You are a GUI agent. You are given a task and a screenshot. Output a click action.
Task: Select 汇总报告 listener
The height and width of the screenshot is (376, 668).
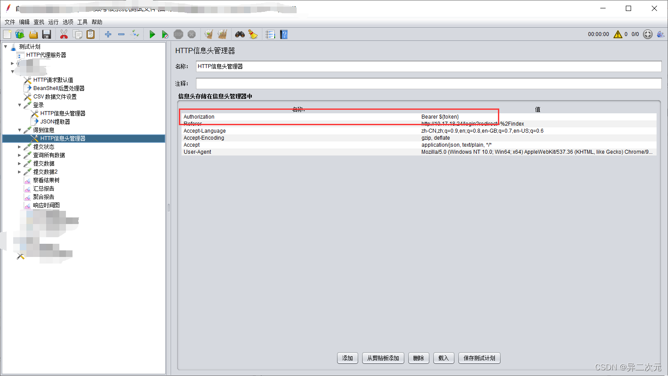(44, 188)
